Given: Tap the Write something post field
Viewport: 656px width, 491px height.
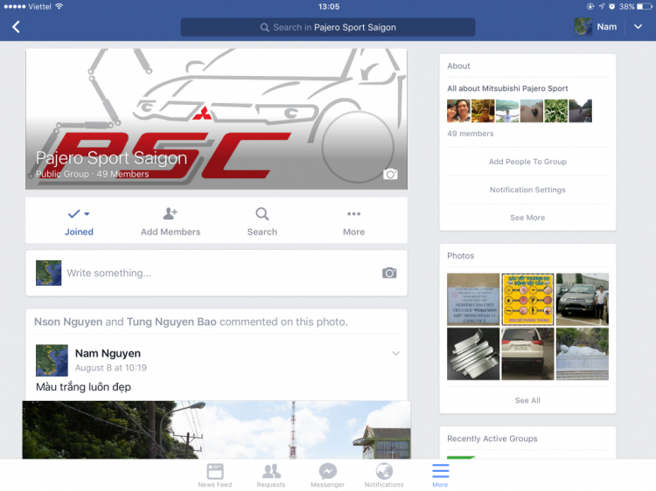Looking at the screenshot, I should [216, 273].
